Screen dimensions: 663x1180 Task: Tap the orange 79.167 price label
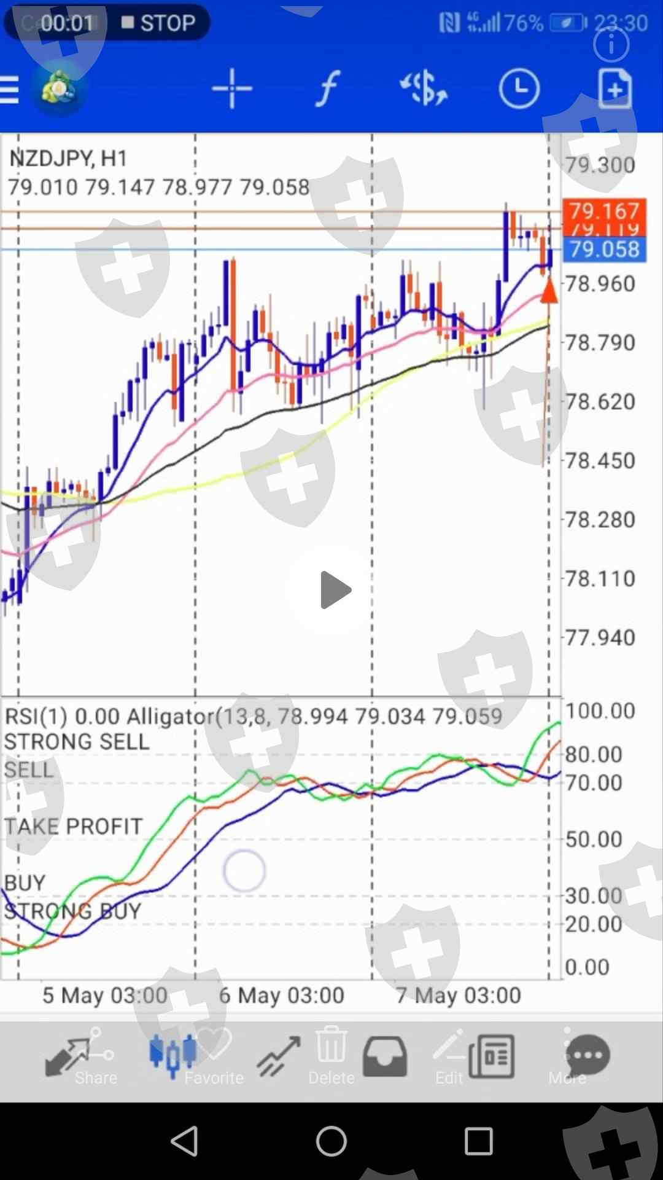pyautogui.click(x=604, y=211)
